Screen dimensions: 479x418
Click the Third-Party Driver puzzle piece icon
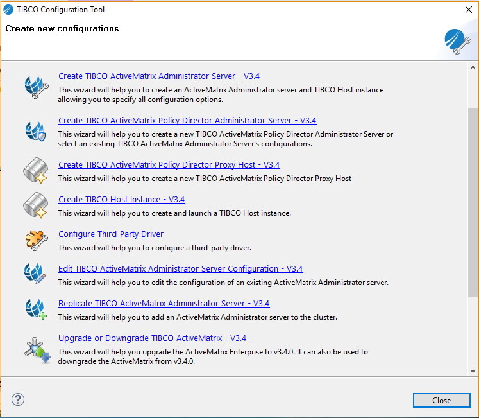click(37, 240)
